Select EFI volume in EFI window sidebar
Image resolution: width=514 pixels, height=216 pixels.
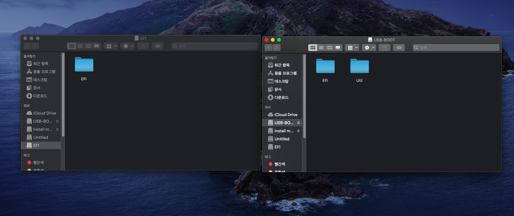coord(41,145)
